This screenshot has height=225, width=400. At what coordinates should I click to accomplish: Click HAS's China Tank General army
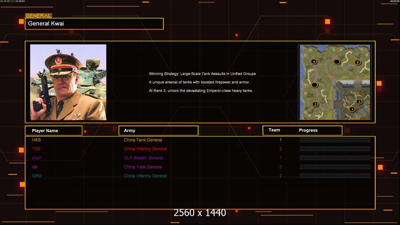tap(143, 140)
